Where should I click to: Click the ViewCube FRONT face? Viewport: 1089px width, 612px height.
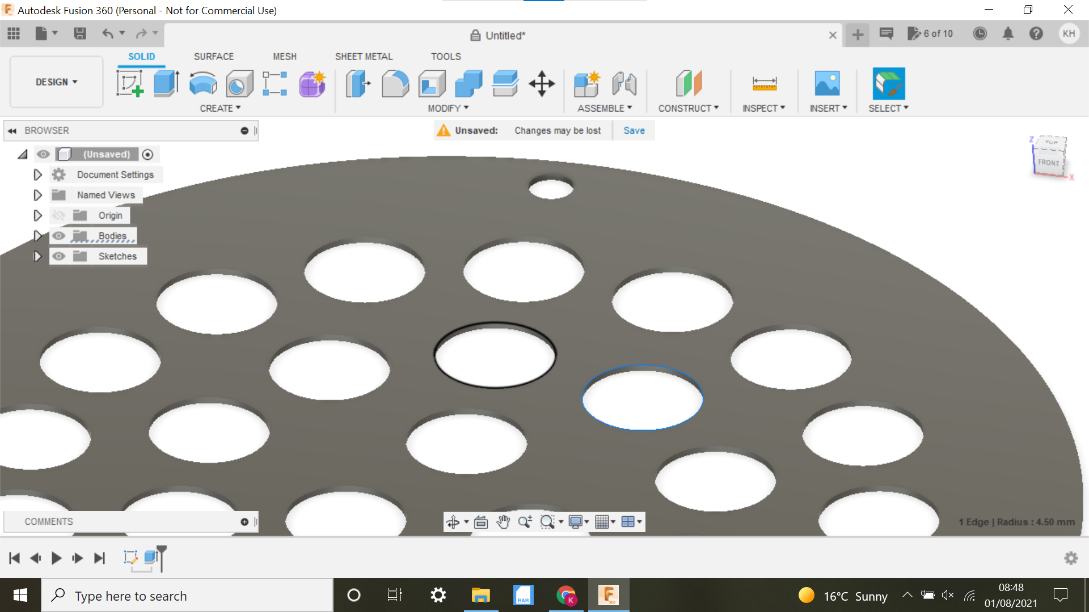tap(1049, 162)
